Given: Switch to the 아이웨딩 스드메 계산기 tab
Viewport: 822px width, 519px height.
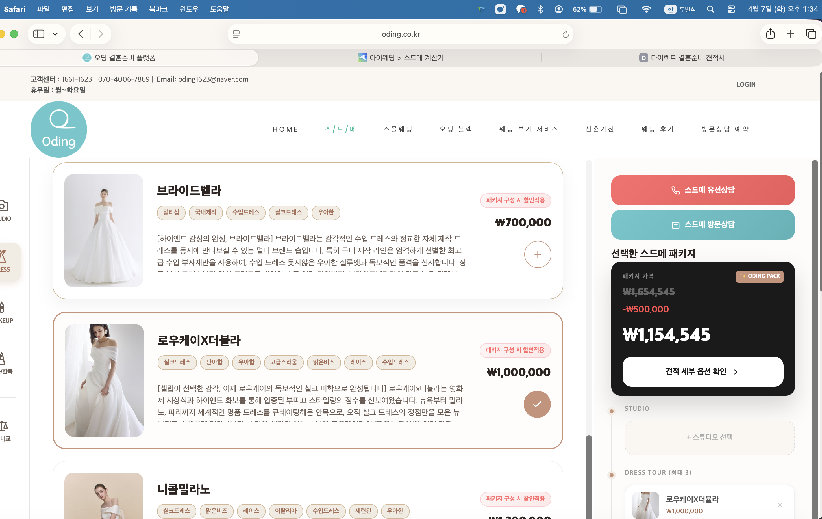Looking at the screenshot, I should (x=401, y=57).
